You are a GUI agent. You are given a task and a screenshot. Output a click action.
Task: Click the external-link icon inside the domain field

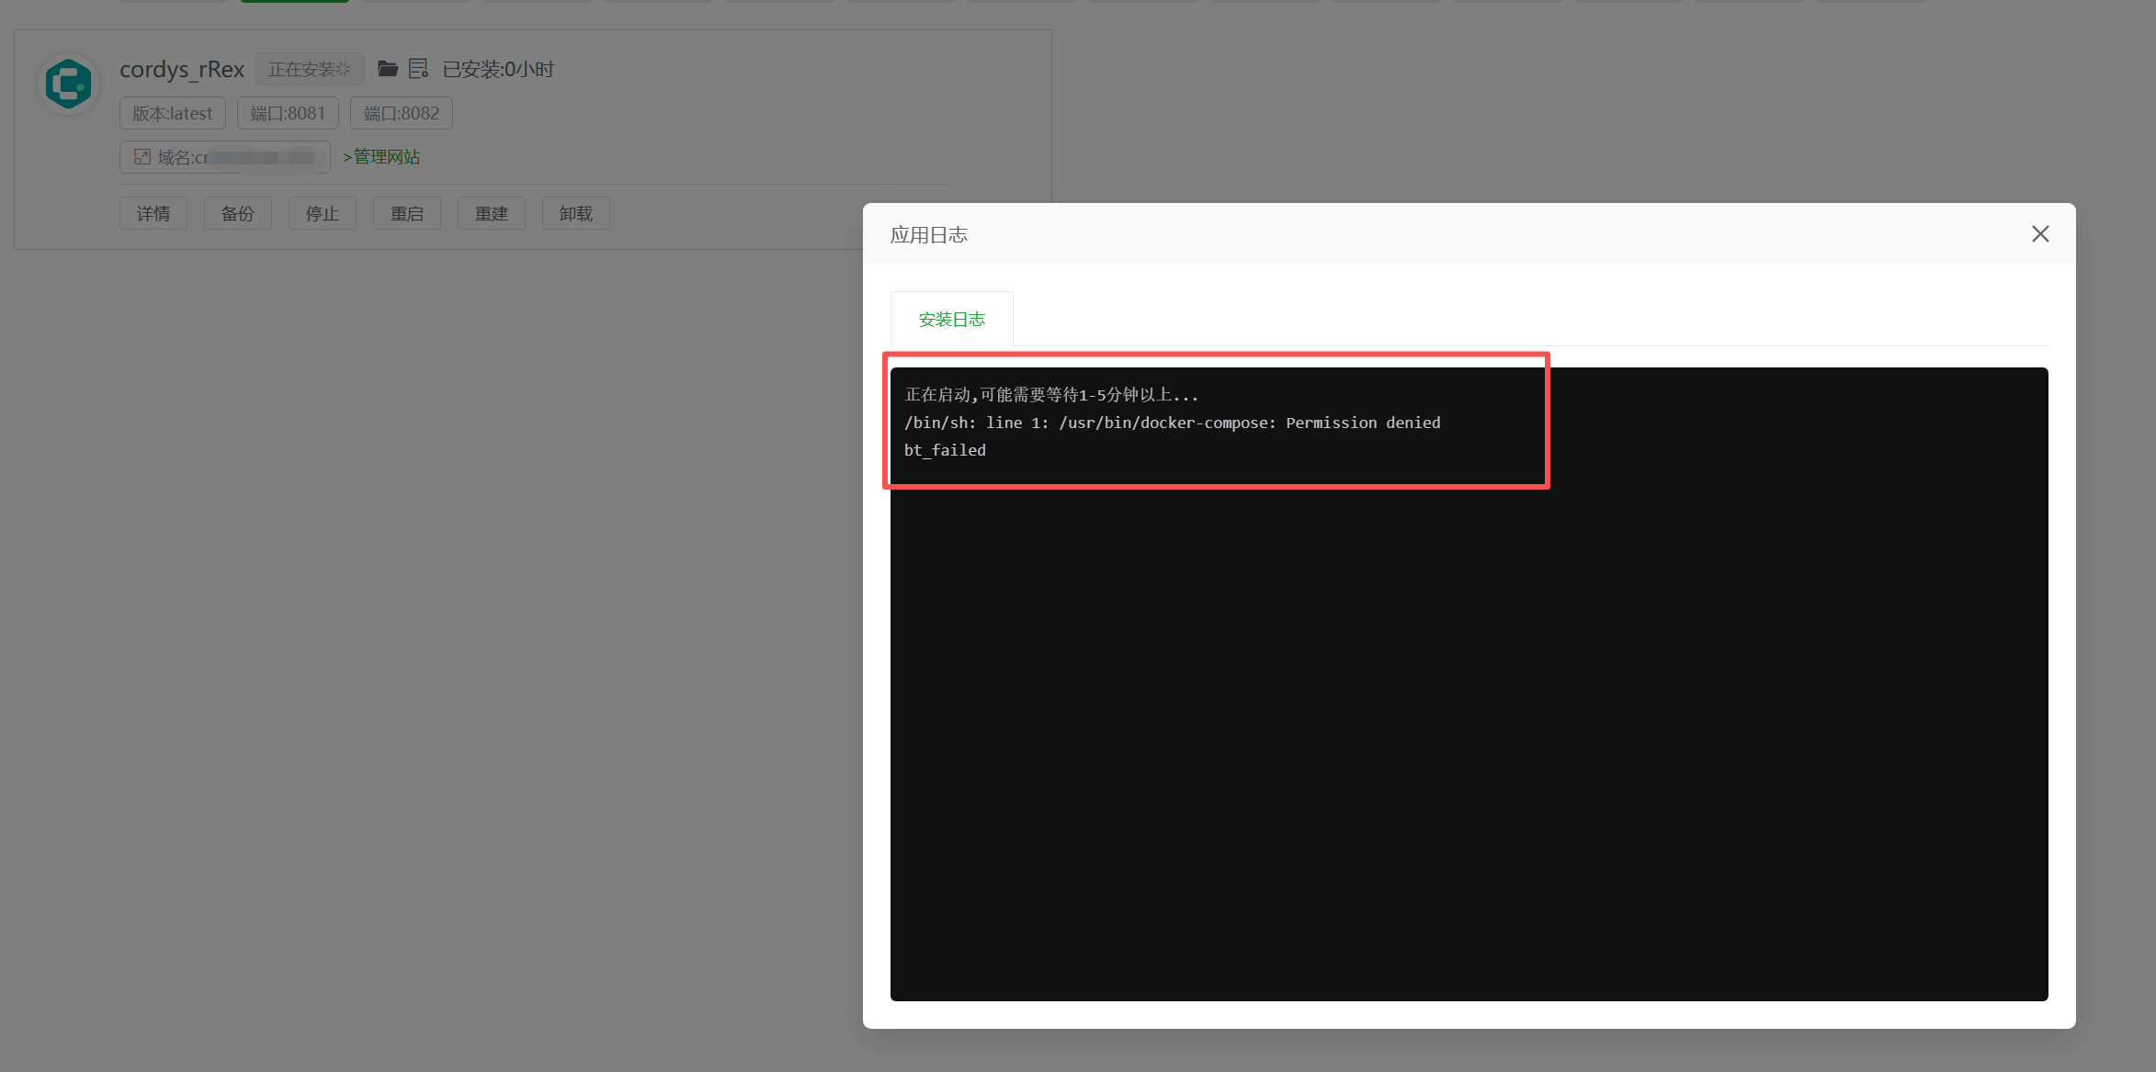(x=142, y=156)
